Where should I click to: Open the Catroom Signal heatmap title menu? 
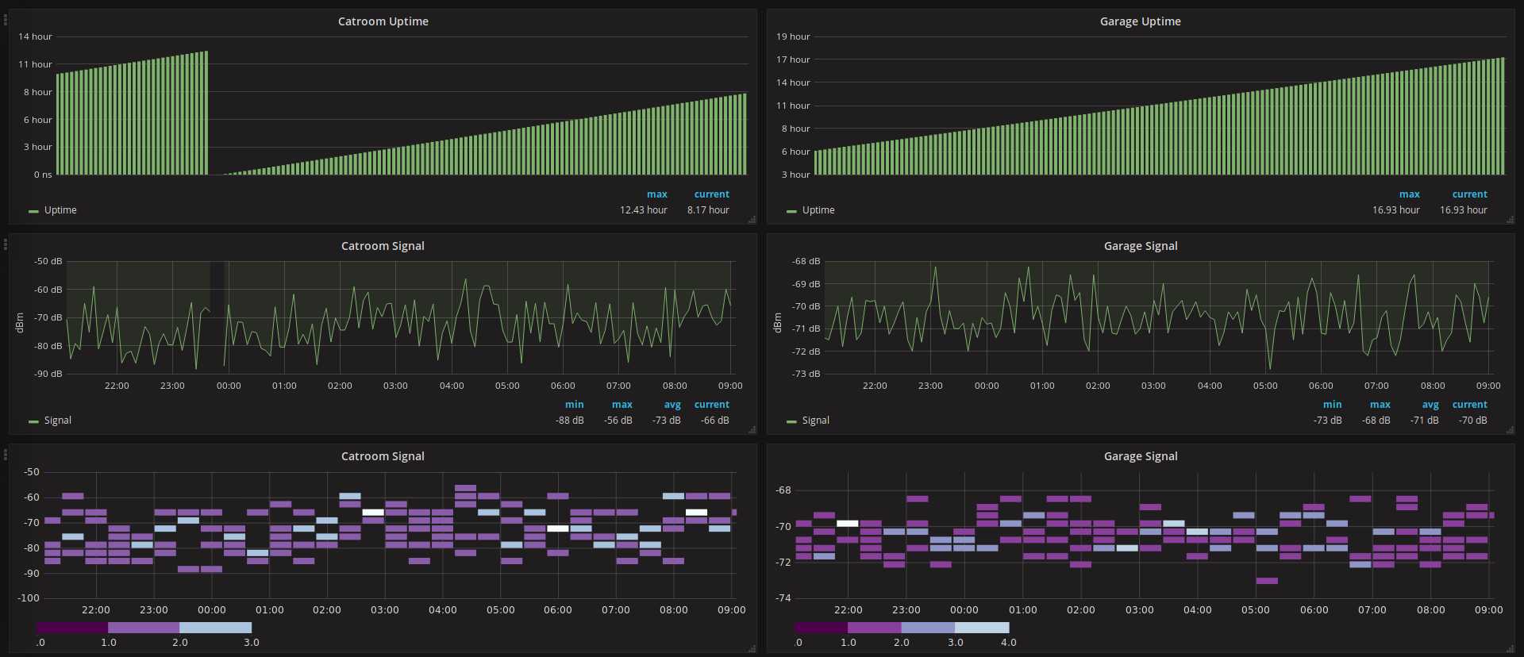pyautogui.click(x=383, y=456)
